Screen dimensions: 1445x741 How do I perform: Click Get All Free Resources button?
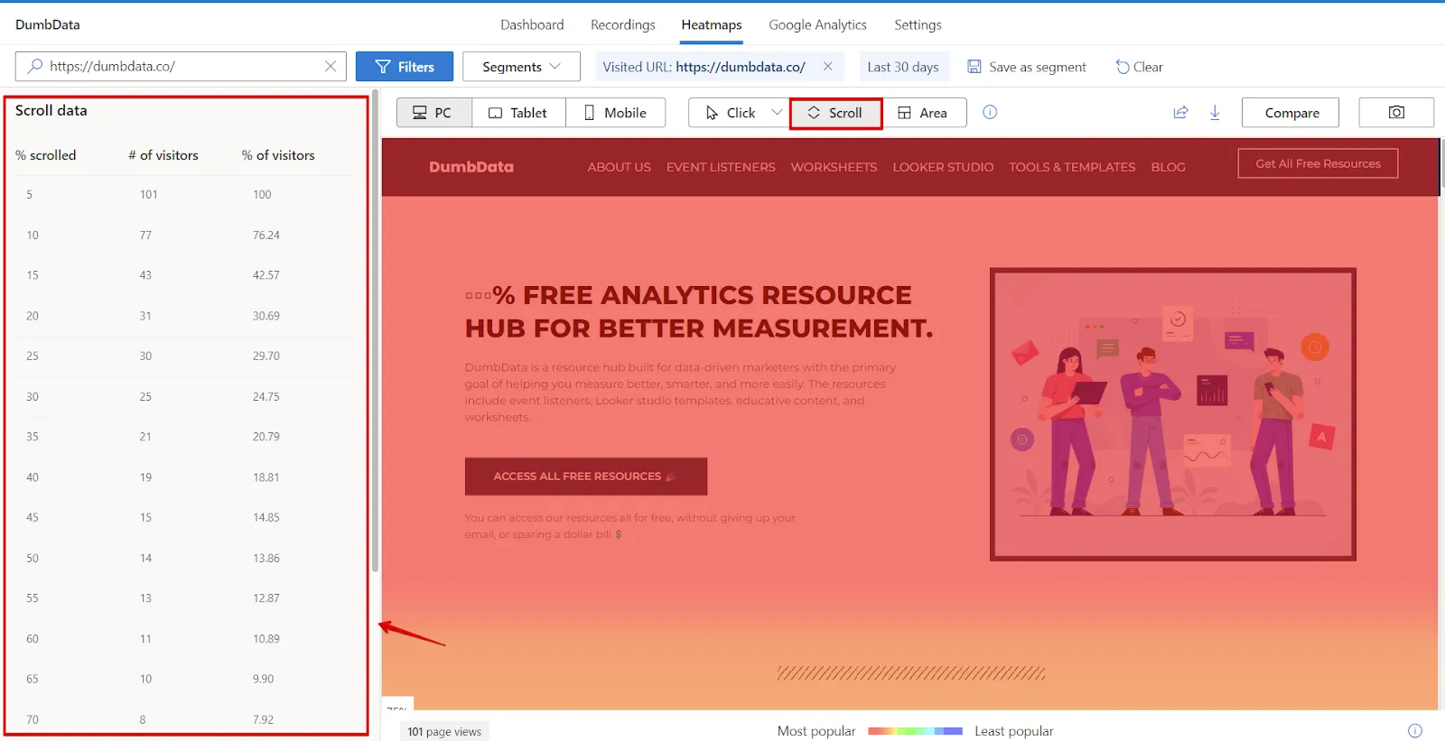click(1318, 163)
